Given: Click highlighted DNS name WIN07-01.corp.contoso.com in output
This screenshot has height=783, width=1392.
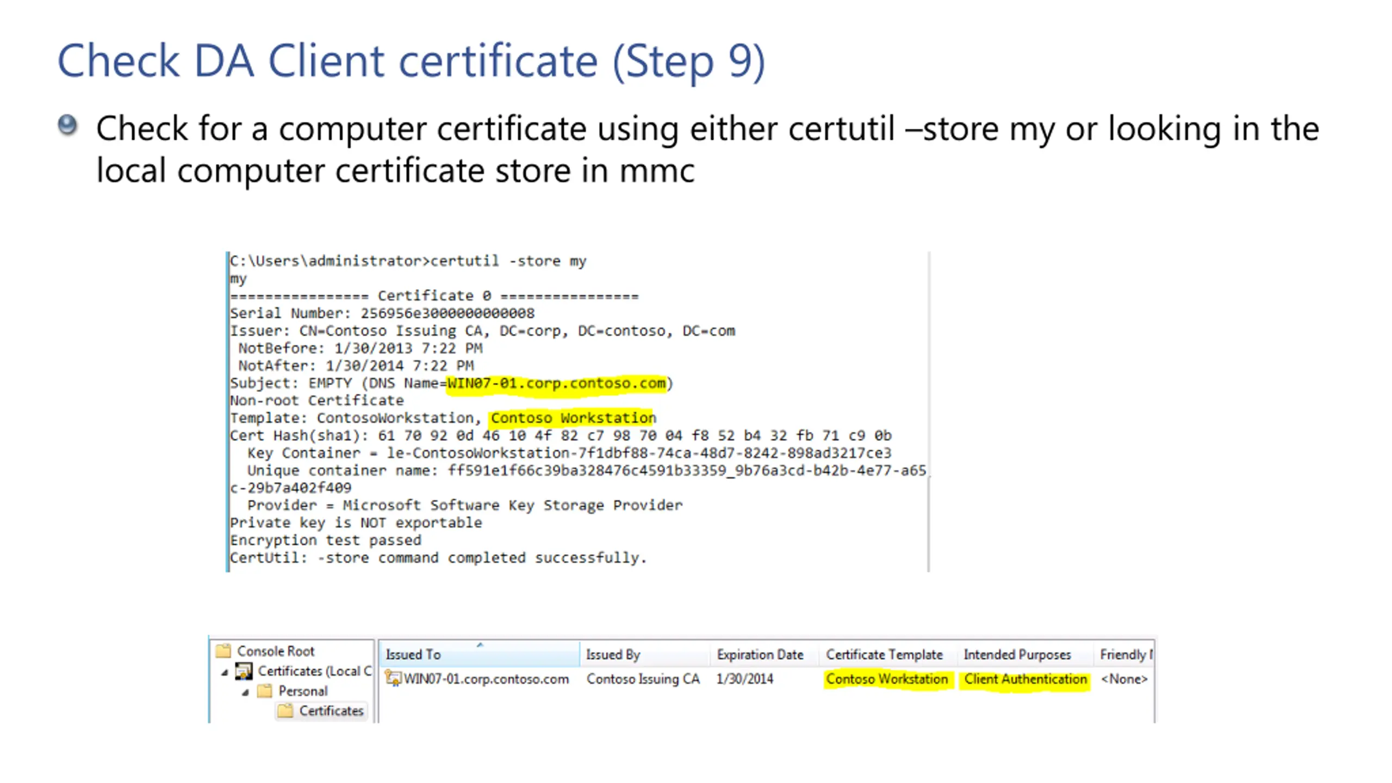Looking at the screenshot, I should (556, 383).
